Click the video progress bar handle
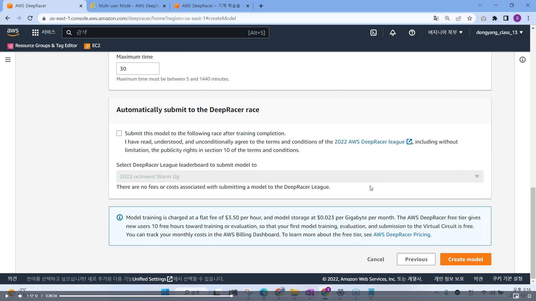536x301 pixels. coord(231,296)
